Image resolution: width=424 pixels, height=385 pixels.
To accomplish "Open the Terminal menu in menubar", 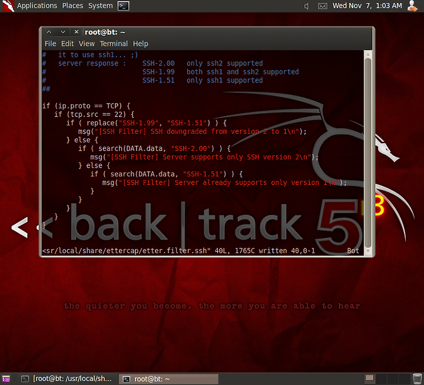I will [x=114, y=44].
